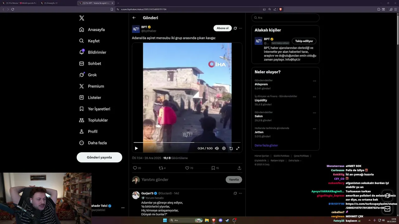Open Steam from the taskbar
Screen dimensions: 399x224
coord(227,220)
